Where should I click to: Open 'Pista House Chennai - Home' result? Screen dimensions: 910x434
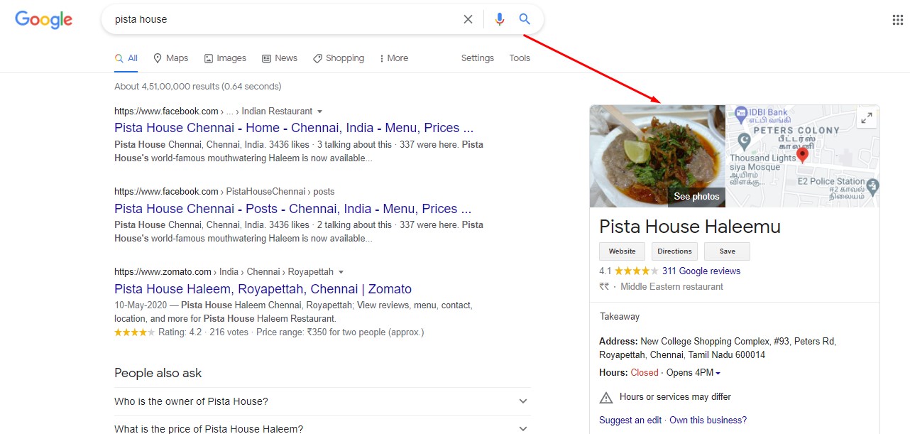[294, 128]
